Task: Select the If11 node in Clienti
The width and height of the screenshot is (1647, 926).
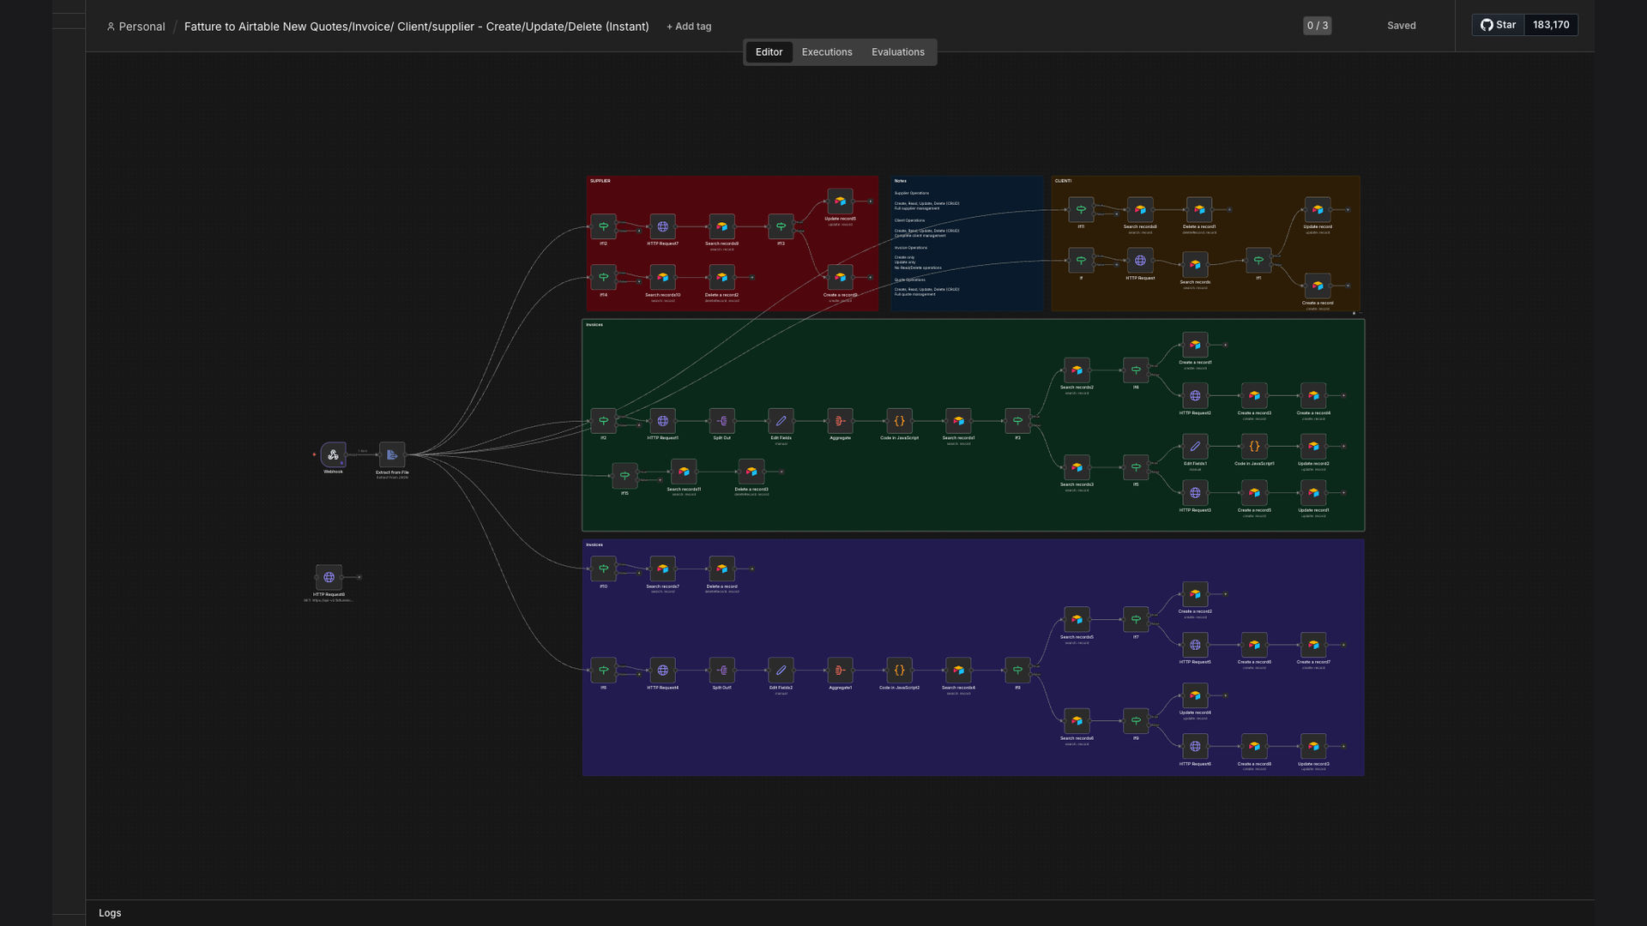Action: (x=1081, y=209)
